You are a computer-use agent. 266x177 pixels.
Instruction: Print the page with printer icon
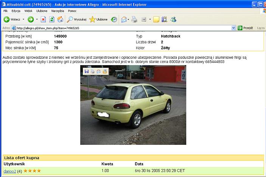[x=134, y=19]
